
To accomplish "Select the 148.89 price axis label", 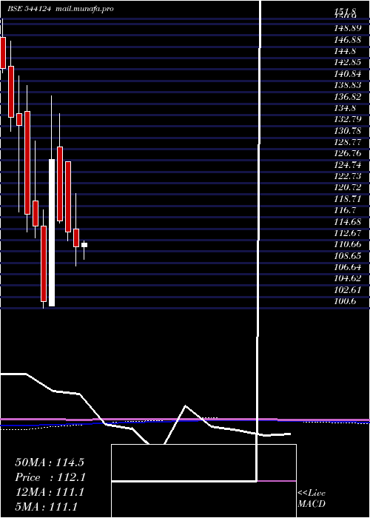I will tap(348, 28).
